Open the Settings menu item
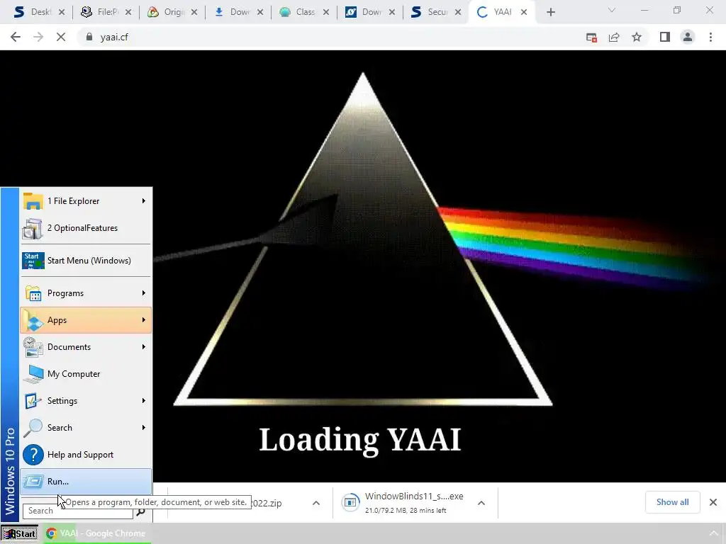The image size is (726, 544). pyautogui.click(x=86, y=401)
